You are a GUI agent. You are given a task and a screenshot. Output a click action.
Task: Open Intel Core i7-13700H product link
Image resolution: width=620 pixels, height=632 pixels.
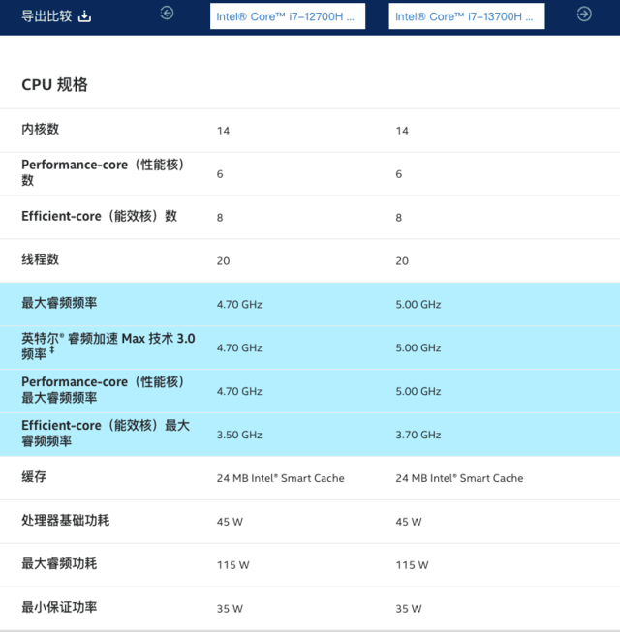[467, 16]
